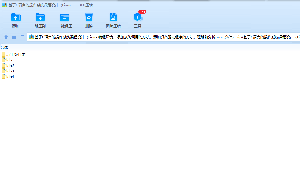Viewport: 300px width, 170px height.
Task: Click the path bar showing the zip path
Action: coord(164,37)
